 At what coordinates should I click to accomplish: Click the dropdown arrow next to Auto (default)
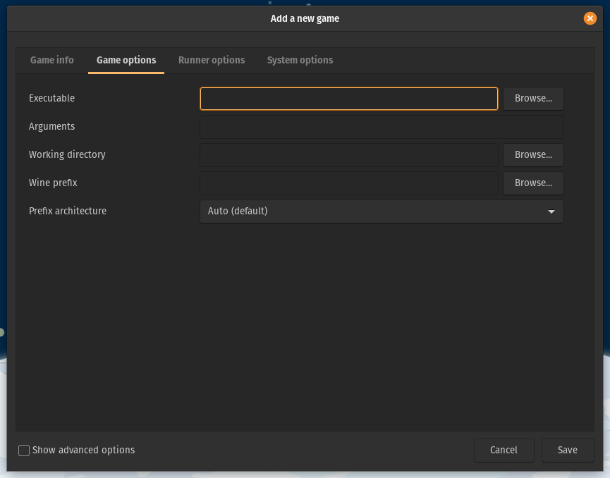pos(551,211)
